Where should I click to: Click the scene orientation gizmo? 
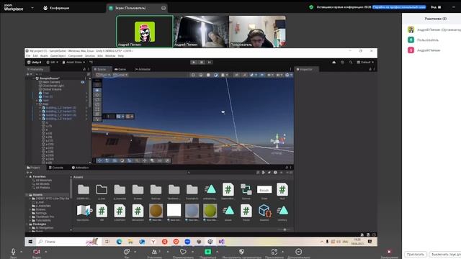pyautogui.click(x=277, y=141)
